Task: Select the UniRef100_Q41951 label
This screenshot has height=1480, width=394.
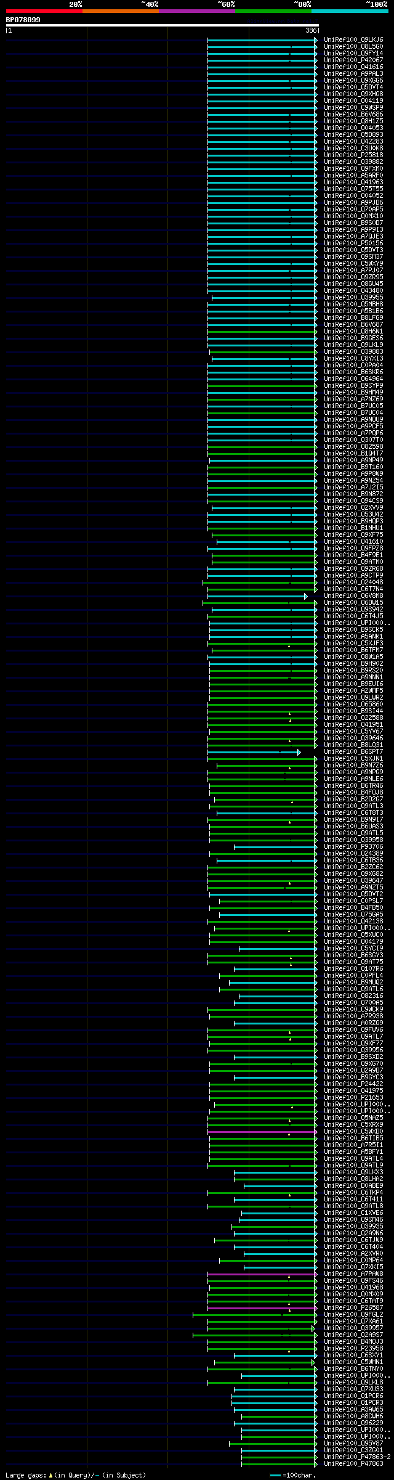Action: [353, 724]
